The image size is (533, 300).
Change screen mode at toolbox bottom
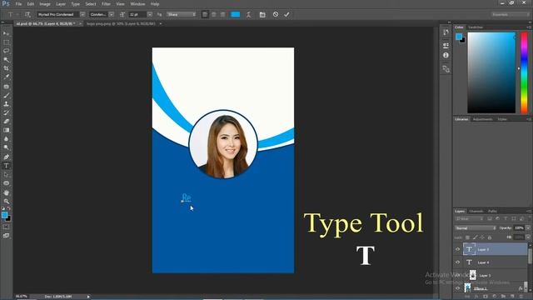[6, 236]
